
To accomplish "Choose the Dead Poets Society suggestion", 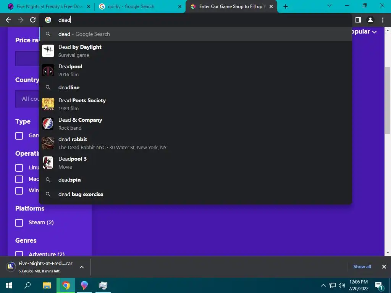I will [x=195, y=104].
